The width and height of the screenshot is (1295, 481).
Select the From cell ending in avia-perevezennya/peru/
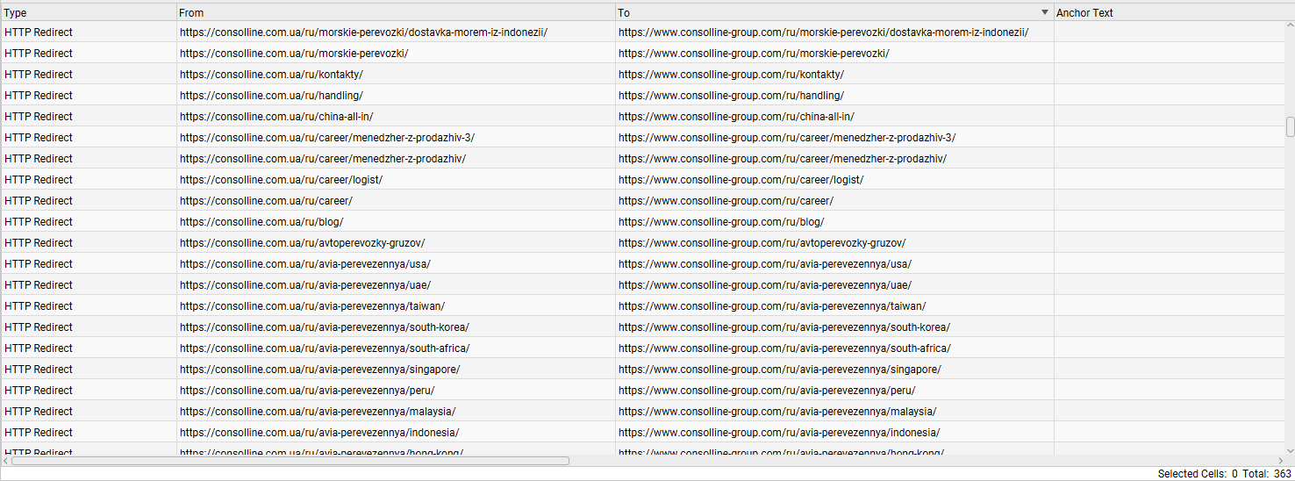point(396,390)
